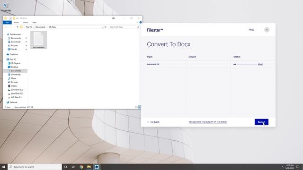Viewport: 303px width, 170px height.
Task: Select highlighted Documents under This PC
Action: coord(16,71)
